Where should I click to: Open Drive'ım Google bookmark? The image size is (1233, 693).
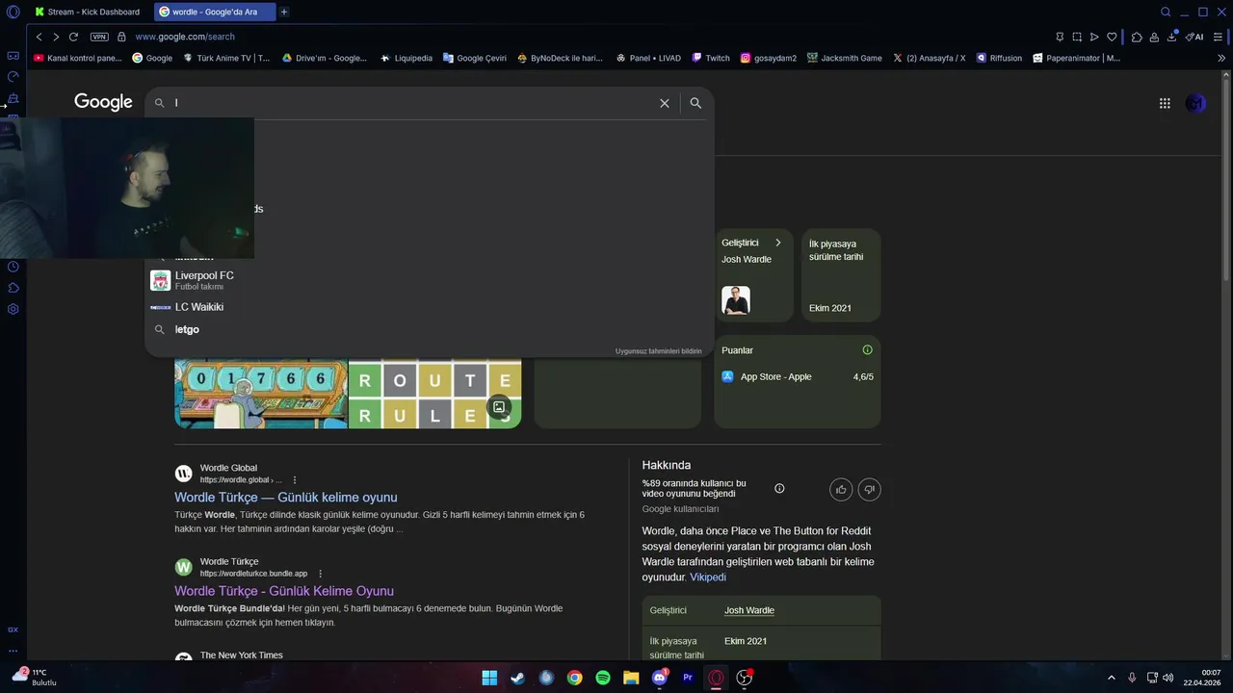point(324,58)
